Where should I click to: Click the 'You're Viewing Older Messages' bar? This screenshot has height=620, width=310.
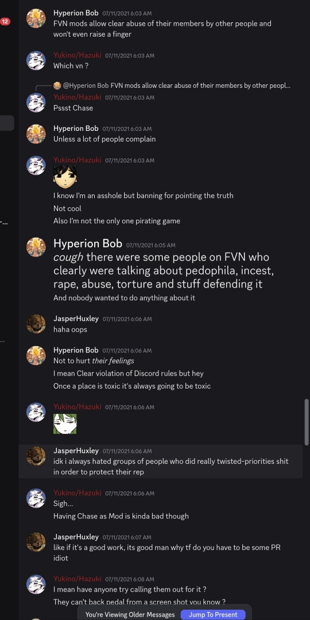[130, 614]
